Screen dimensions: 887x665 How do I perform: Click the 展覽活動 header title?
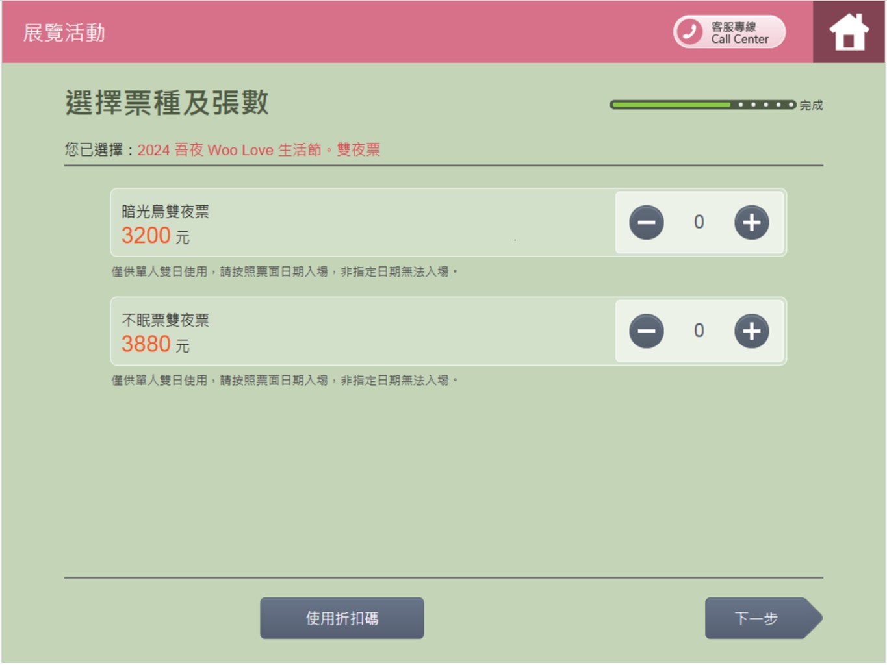coord(64,32)
